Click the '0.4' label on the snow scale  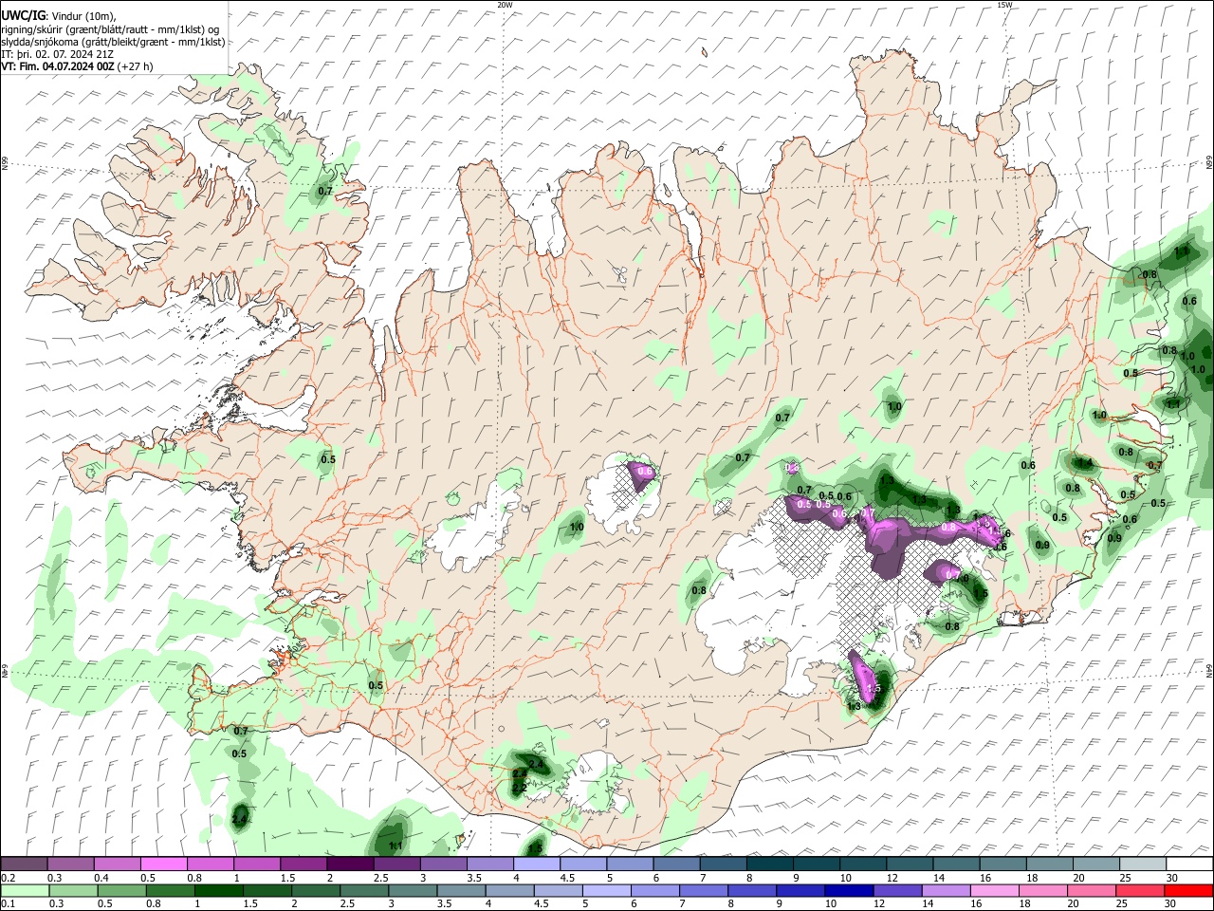click(101, 878)
